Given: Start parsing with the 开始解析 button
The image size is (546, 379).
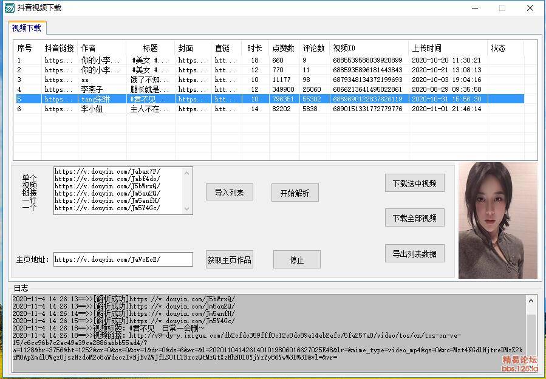Looking at the screenshot, I should pyautogui.click(x=295, y=193).
